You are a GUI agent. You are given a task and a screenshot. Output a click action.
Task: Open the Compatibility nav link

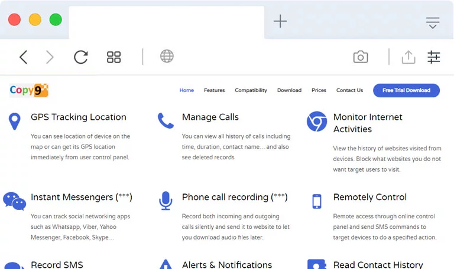click(251, 90)
